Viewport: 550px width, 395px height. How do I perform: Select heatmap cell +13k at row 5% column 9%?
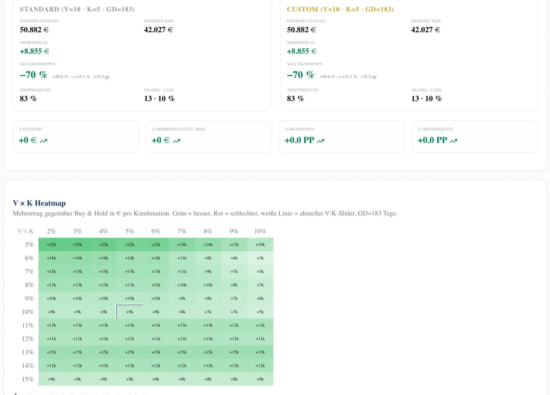(234, 245)
